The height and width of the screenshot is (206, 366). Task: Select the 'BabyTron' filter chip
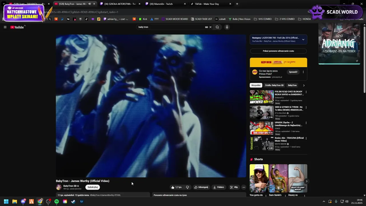coord(292,85)
